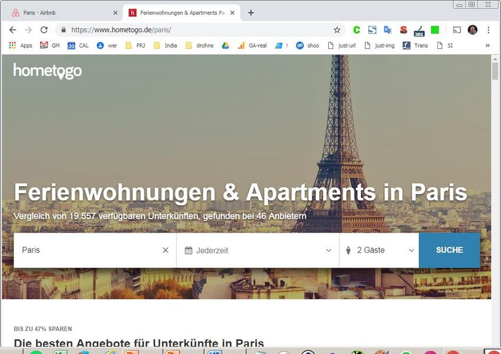The height and width of the screenshot is (354, 501).
Task: Open the SI bookmark
Action: (445, 45)
